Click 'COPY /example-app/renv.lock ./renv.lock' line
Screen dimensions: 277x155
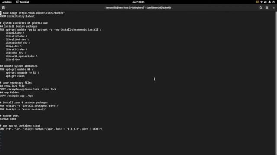point(28,89)
